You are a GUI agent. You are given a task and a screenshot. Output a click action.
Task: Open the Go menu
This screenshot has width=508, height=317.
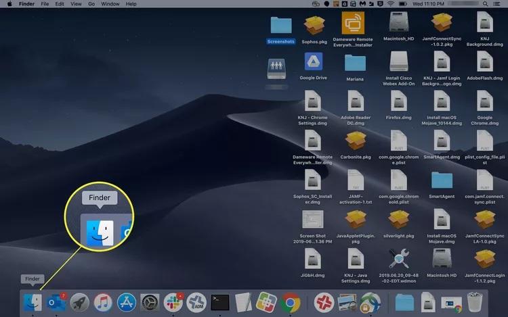click(x=91, y=4)
